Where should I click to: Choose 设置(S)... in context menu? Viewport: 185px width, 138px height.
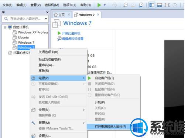(x=59, y=136)
